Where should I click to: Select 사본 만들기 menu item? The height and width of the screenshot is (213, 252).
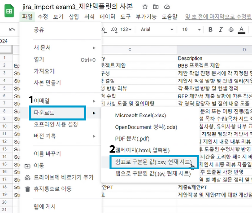click(61, 83)
